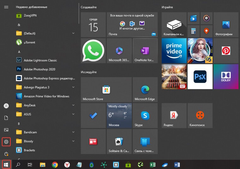Open Word from the taskbar

177,165
